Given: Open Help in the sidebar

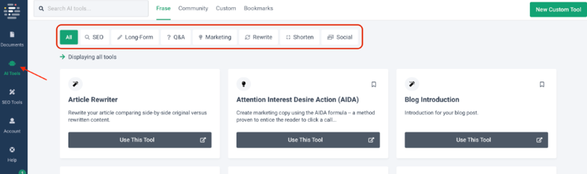Looking at the screenshot, I should (12, 154).
